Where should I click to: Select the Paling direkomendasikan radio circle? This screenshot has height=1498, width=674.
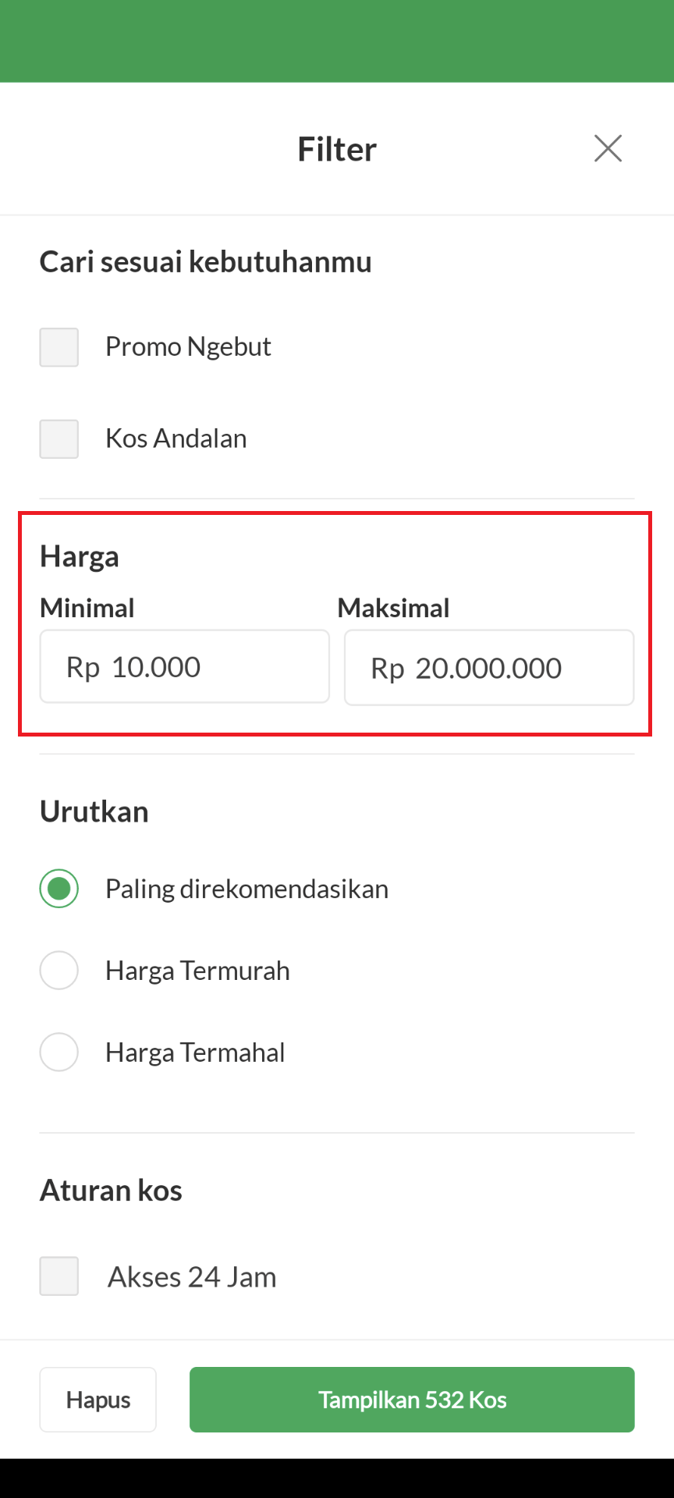(59, 889)
